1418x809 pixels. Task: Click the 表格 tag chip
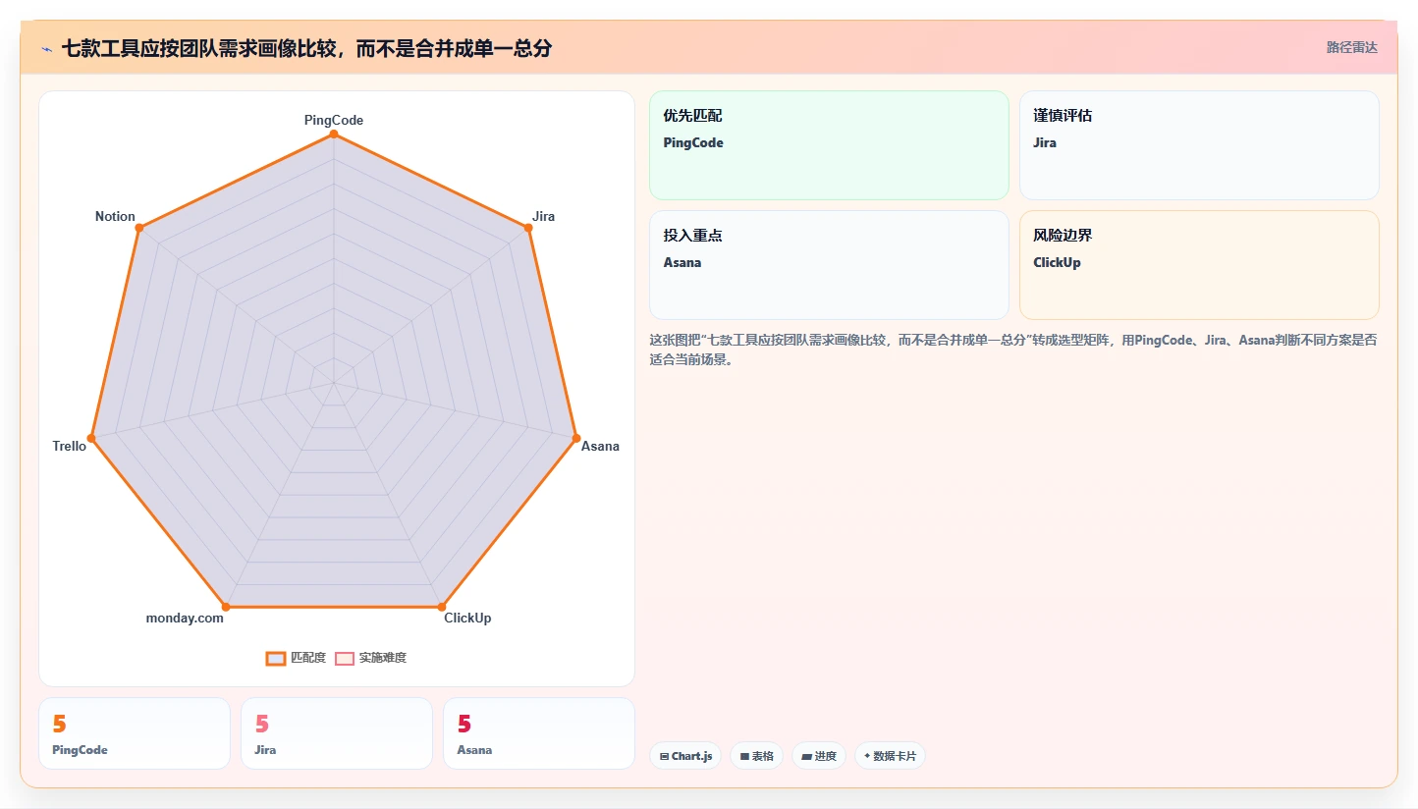tap(756, 756)
